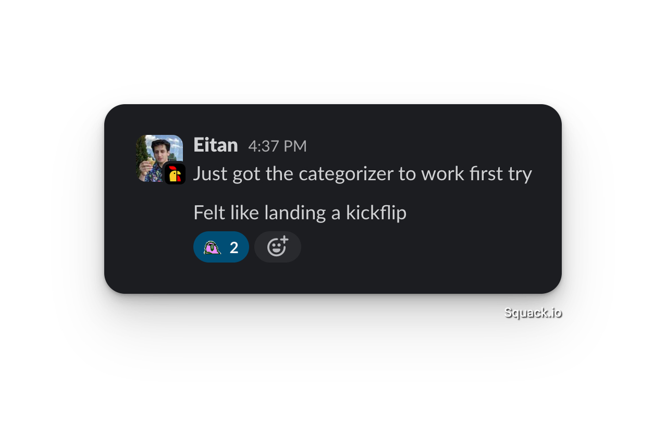Click the word Just starting the message
666x424 pixels.
pos(211,174)
